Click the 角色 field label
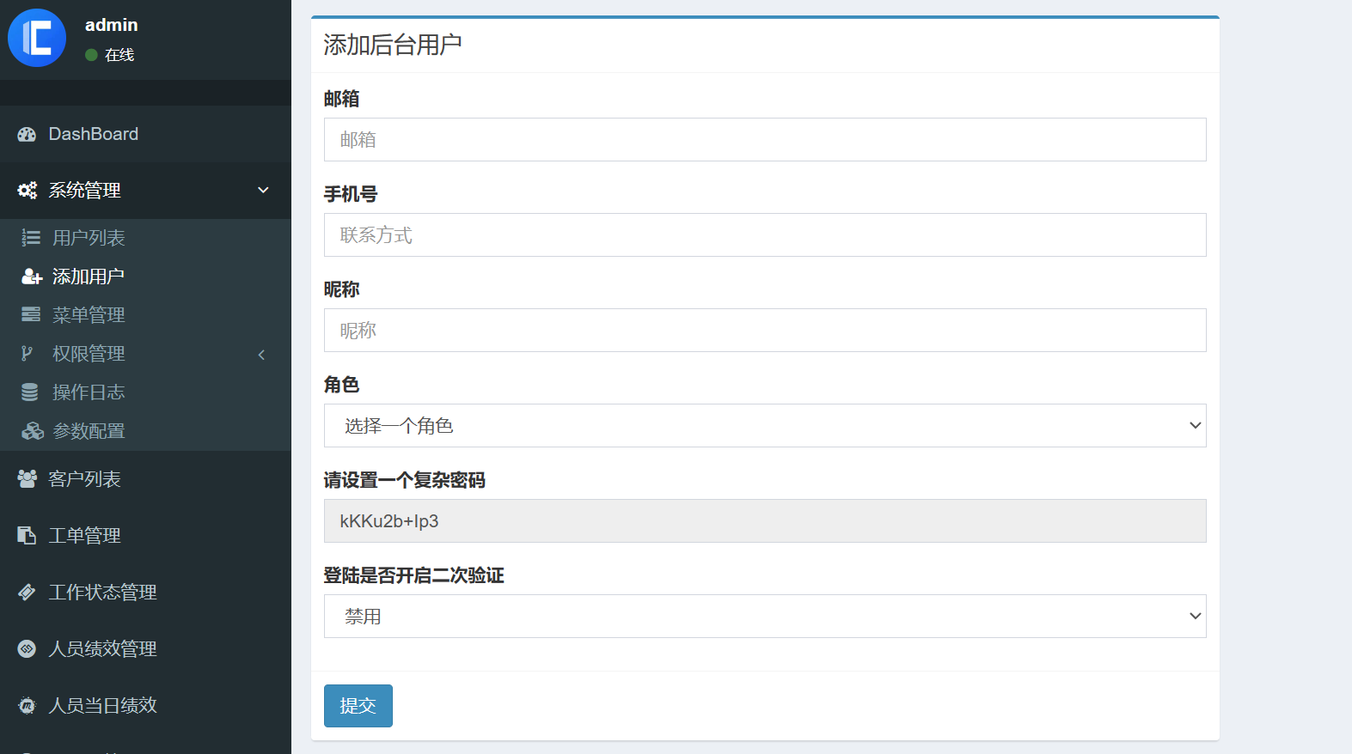 point(341,385)
